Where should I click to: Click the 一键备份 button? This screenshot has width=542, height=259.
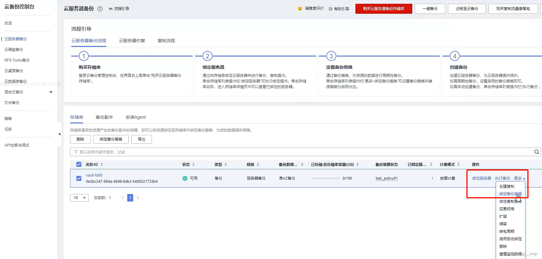pyautogui.click(x=430, y=9)
